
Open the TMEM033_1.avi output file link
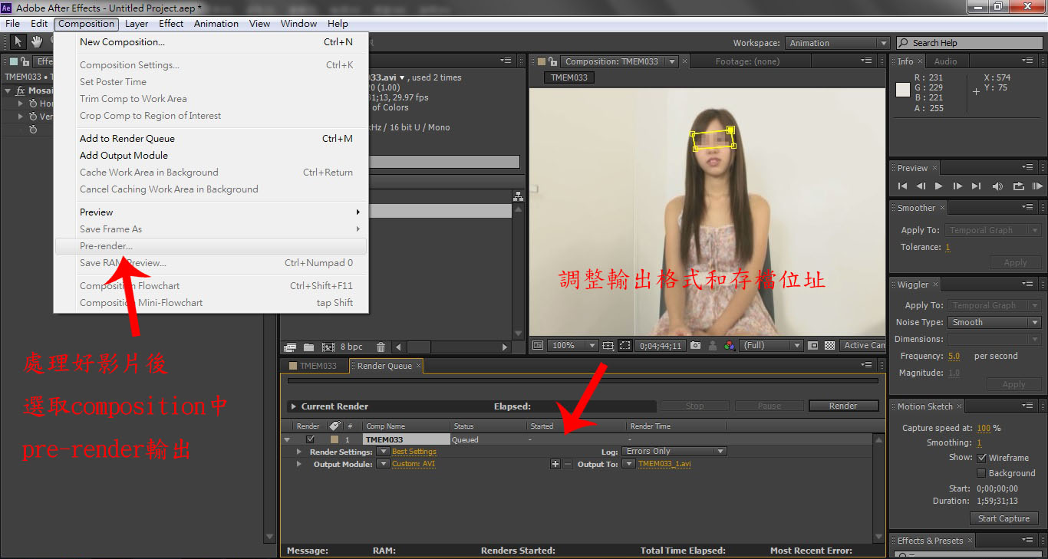664,464
